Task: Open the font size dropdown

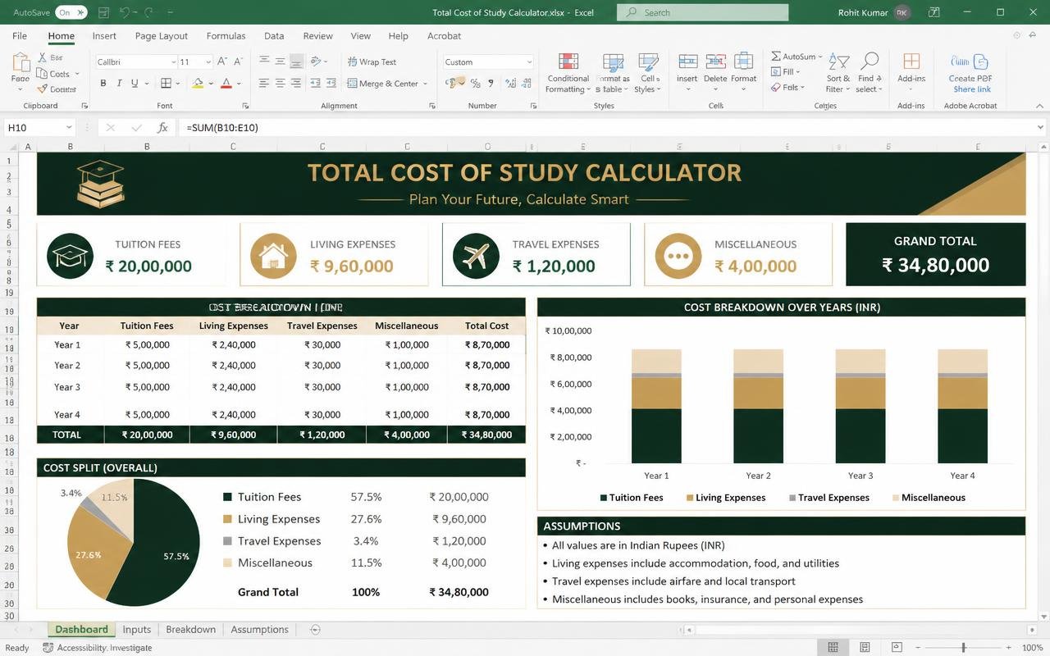Action: [x=208, y=61]
